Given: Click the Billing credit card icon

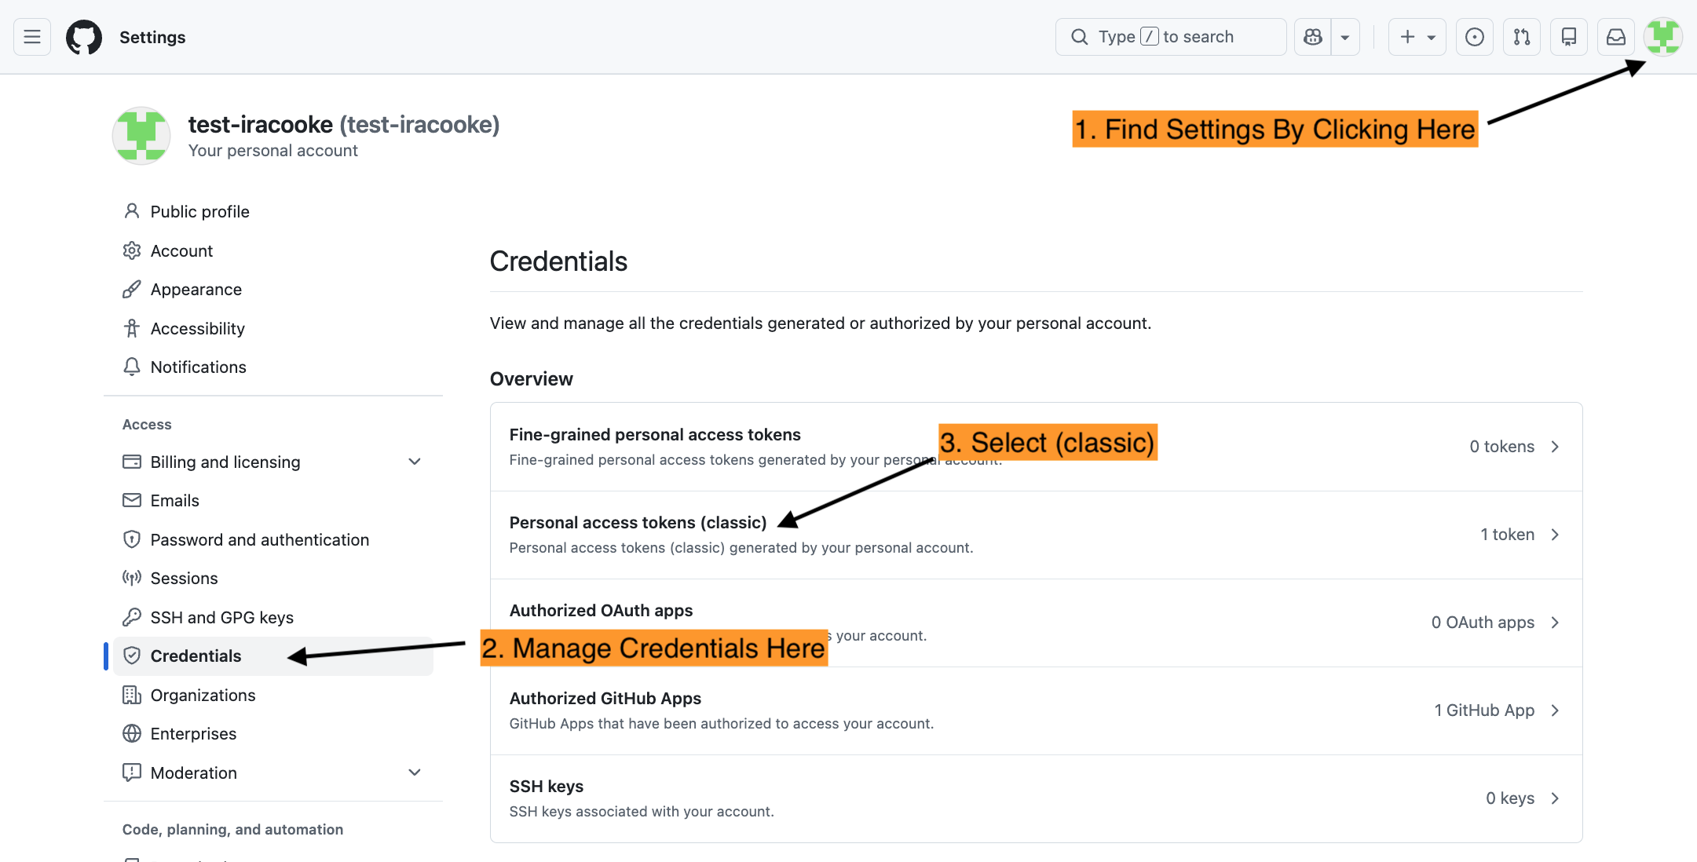Looking at the screenshot, I should click(132, 462).
